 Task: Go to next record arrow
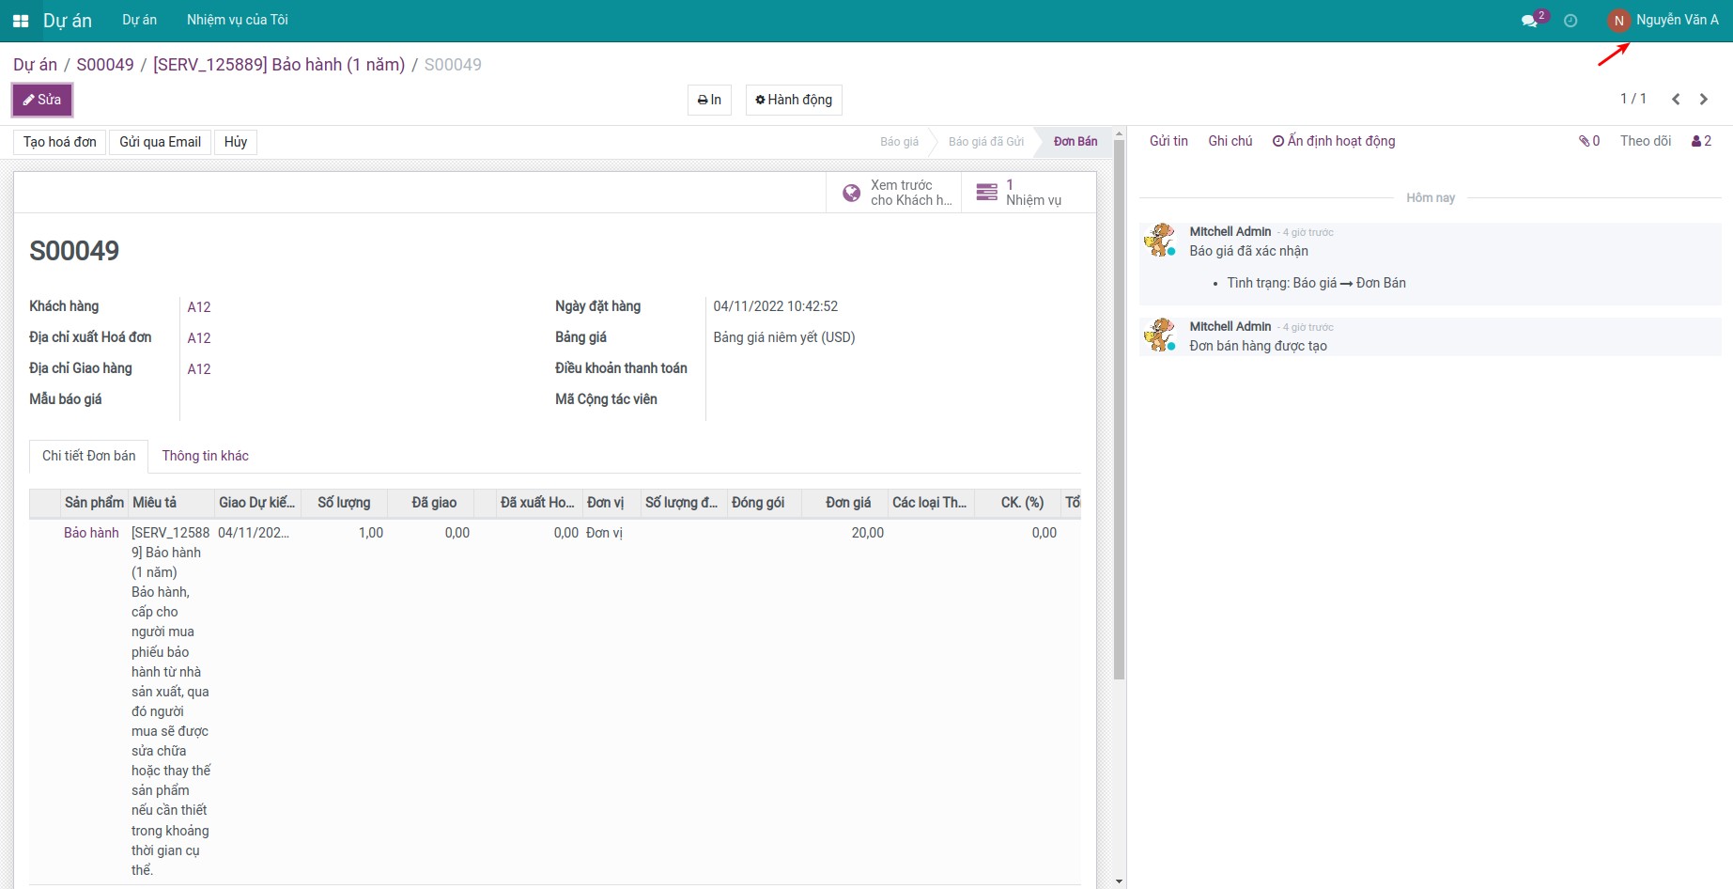1704,99
